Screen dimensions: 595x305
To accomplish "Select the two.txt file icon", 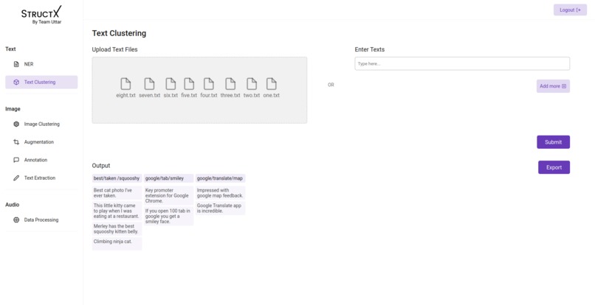I will pos(252,84).
